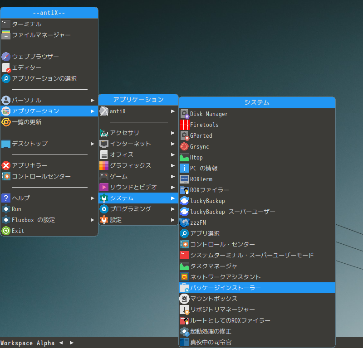Viewport: 363px width, 348px height.
Task: Launch the plain luckyBackup entry
Action: [x=257, y=201]
